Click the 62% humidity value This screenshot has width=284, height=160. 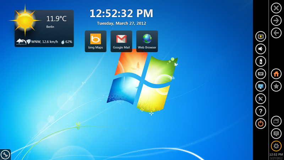coord(69,42)
